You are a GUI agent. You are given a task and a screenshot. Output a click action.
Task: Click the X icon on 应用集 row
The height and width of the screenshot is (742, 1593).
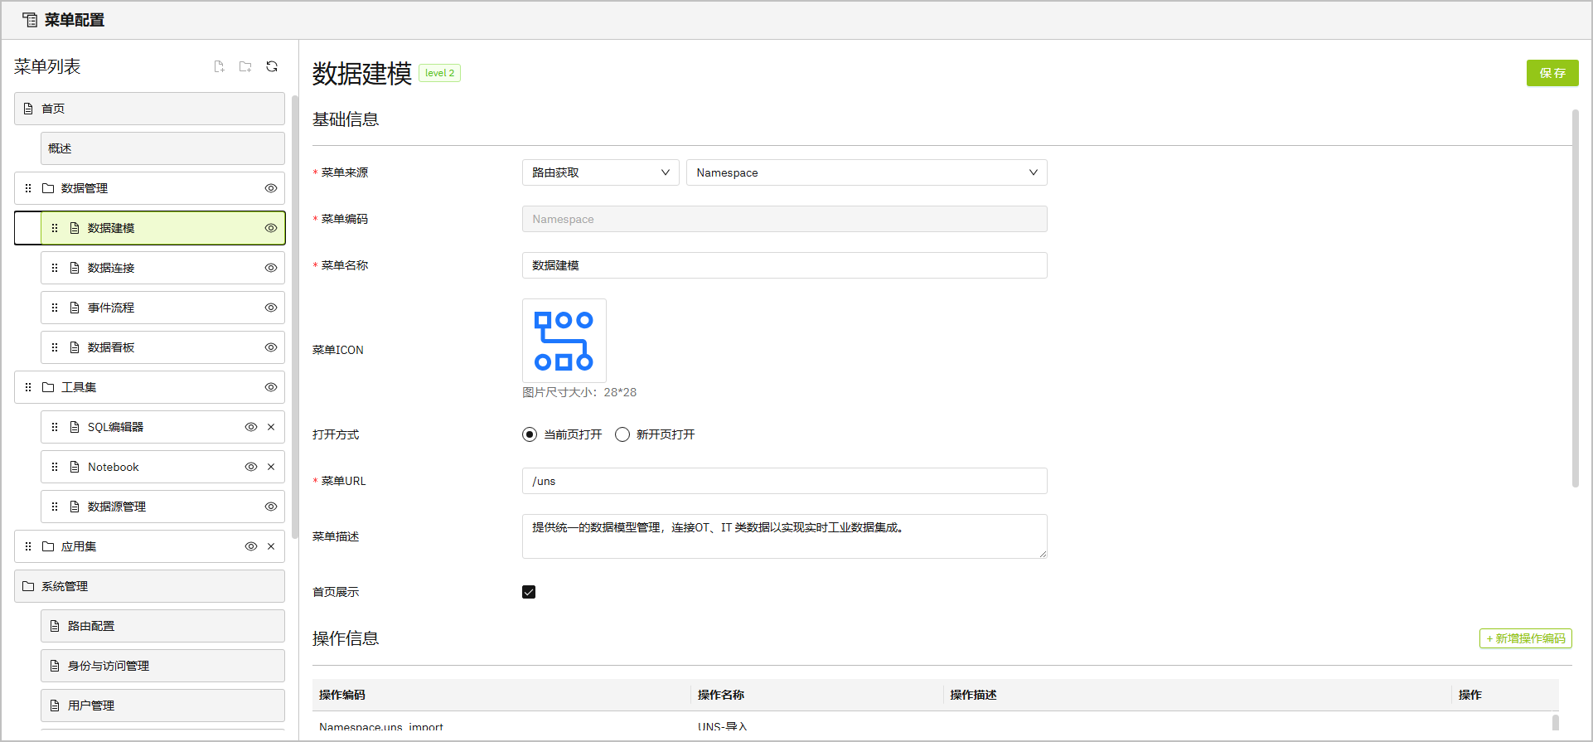271,546
